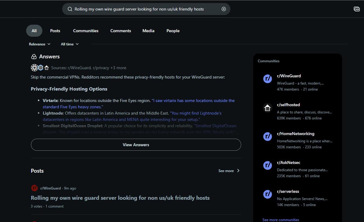Open the AD icon at top right
The image size is (364, 222).
coord(357,9)
